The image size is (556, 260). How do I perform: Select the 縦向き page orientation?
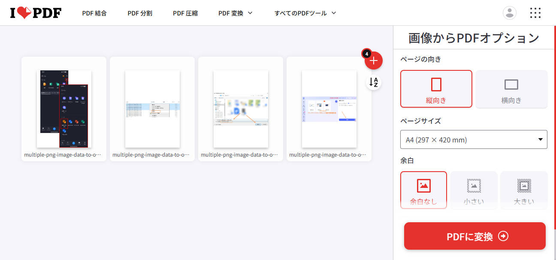(x=436, y=89)
